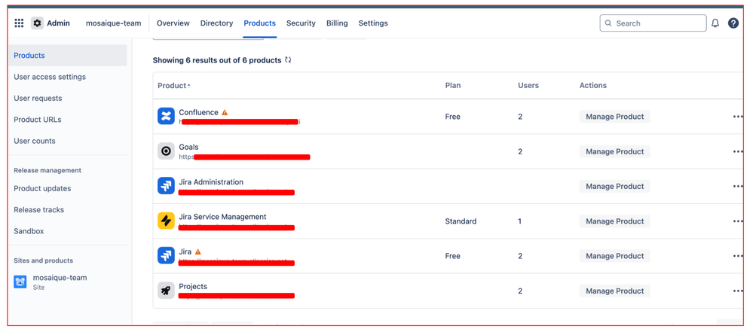The image size is (753, 335).
Task: Open the Billing tab
Action: click(337, 23)
